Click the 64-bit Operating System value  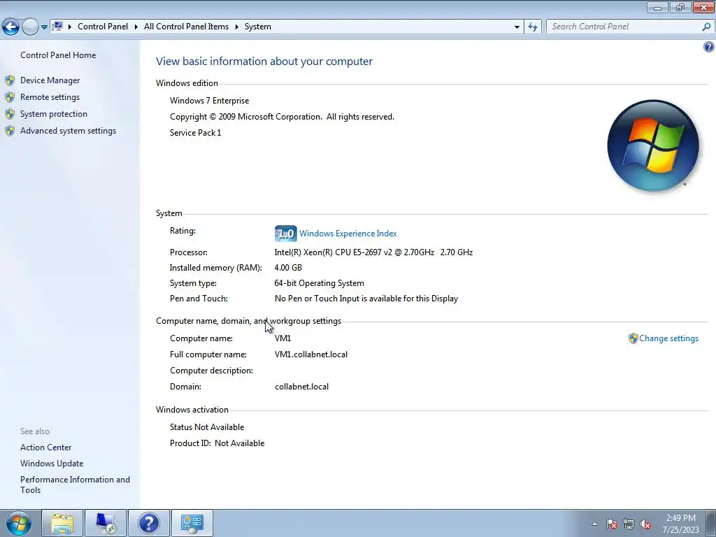(x=319, y=283)
